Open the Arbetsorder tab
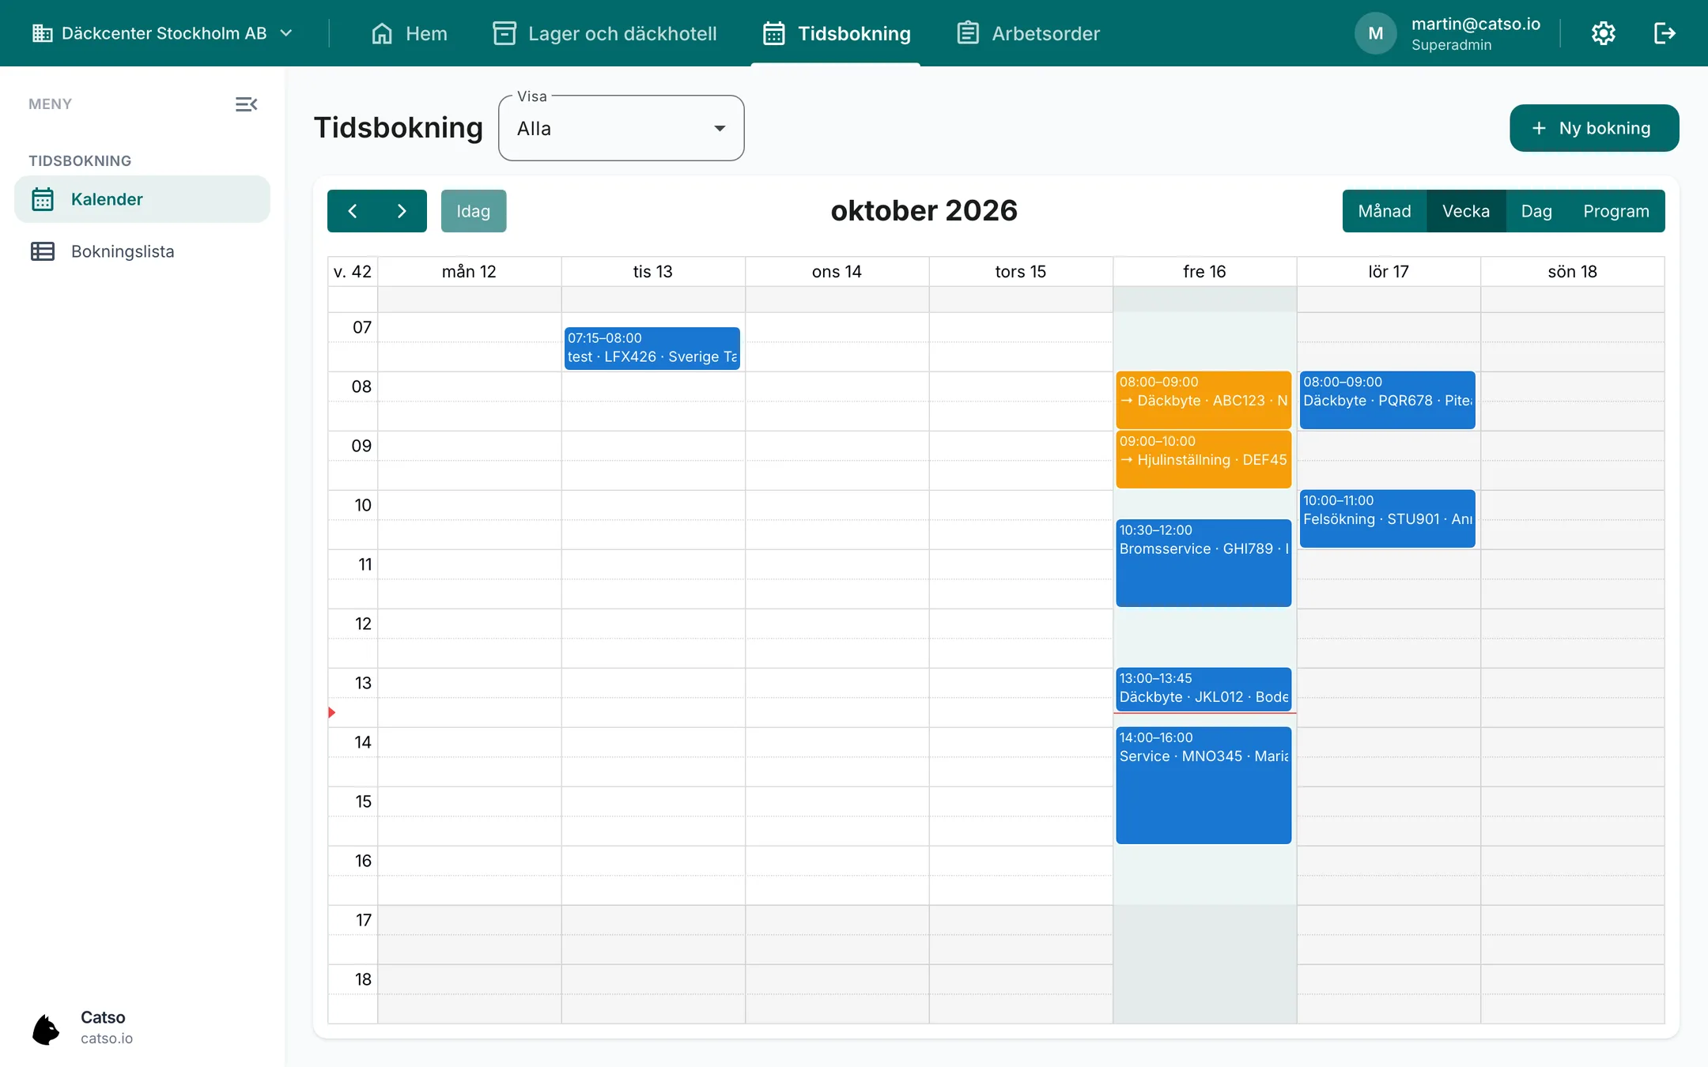Viewport: 1708px width, 1067px height. [x=1028, y=33]
